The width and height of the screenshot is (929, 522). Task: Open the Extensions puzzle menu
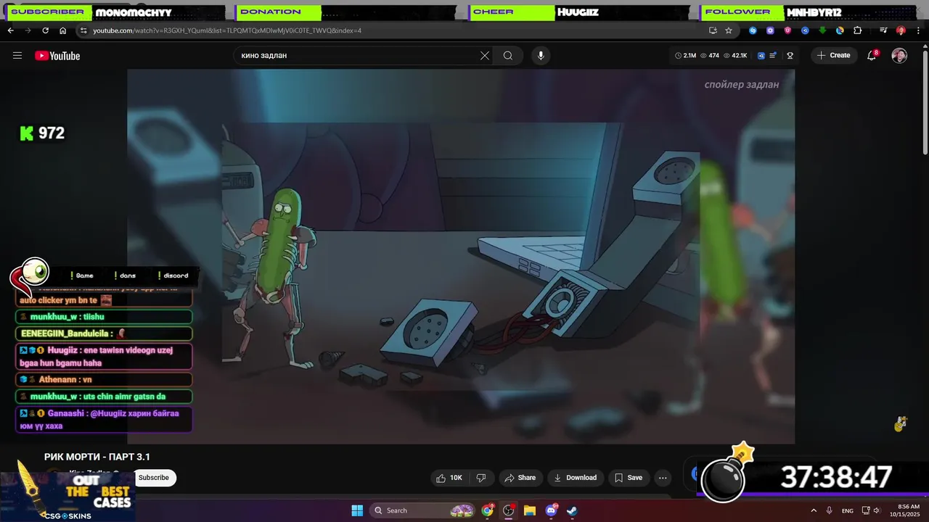point(857,30)
